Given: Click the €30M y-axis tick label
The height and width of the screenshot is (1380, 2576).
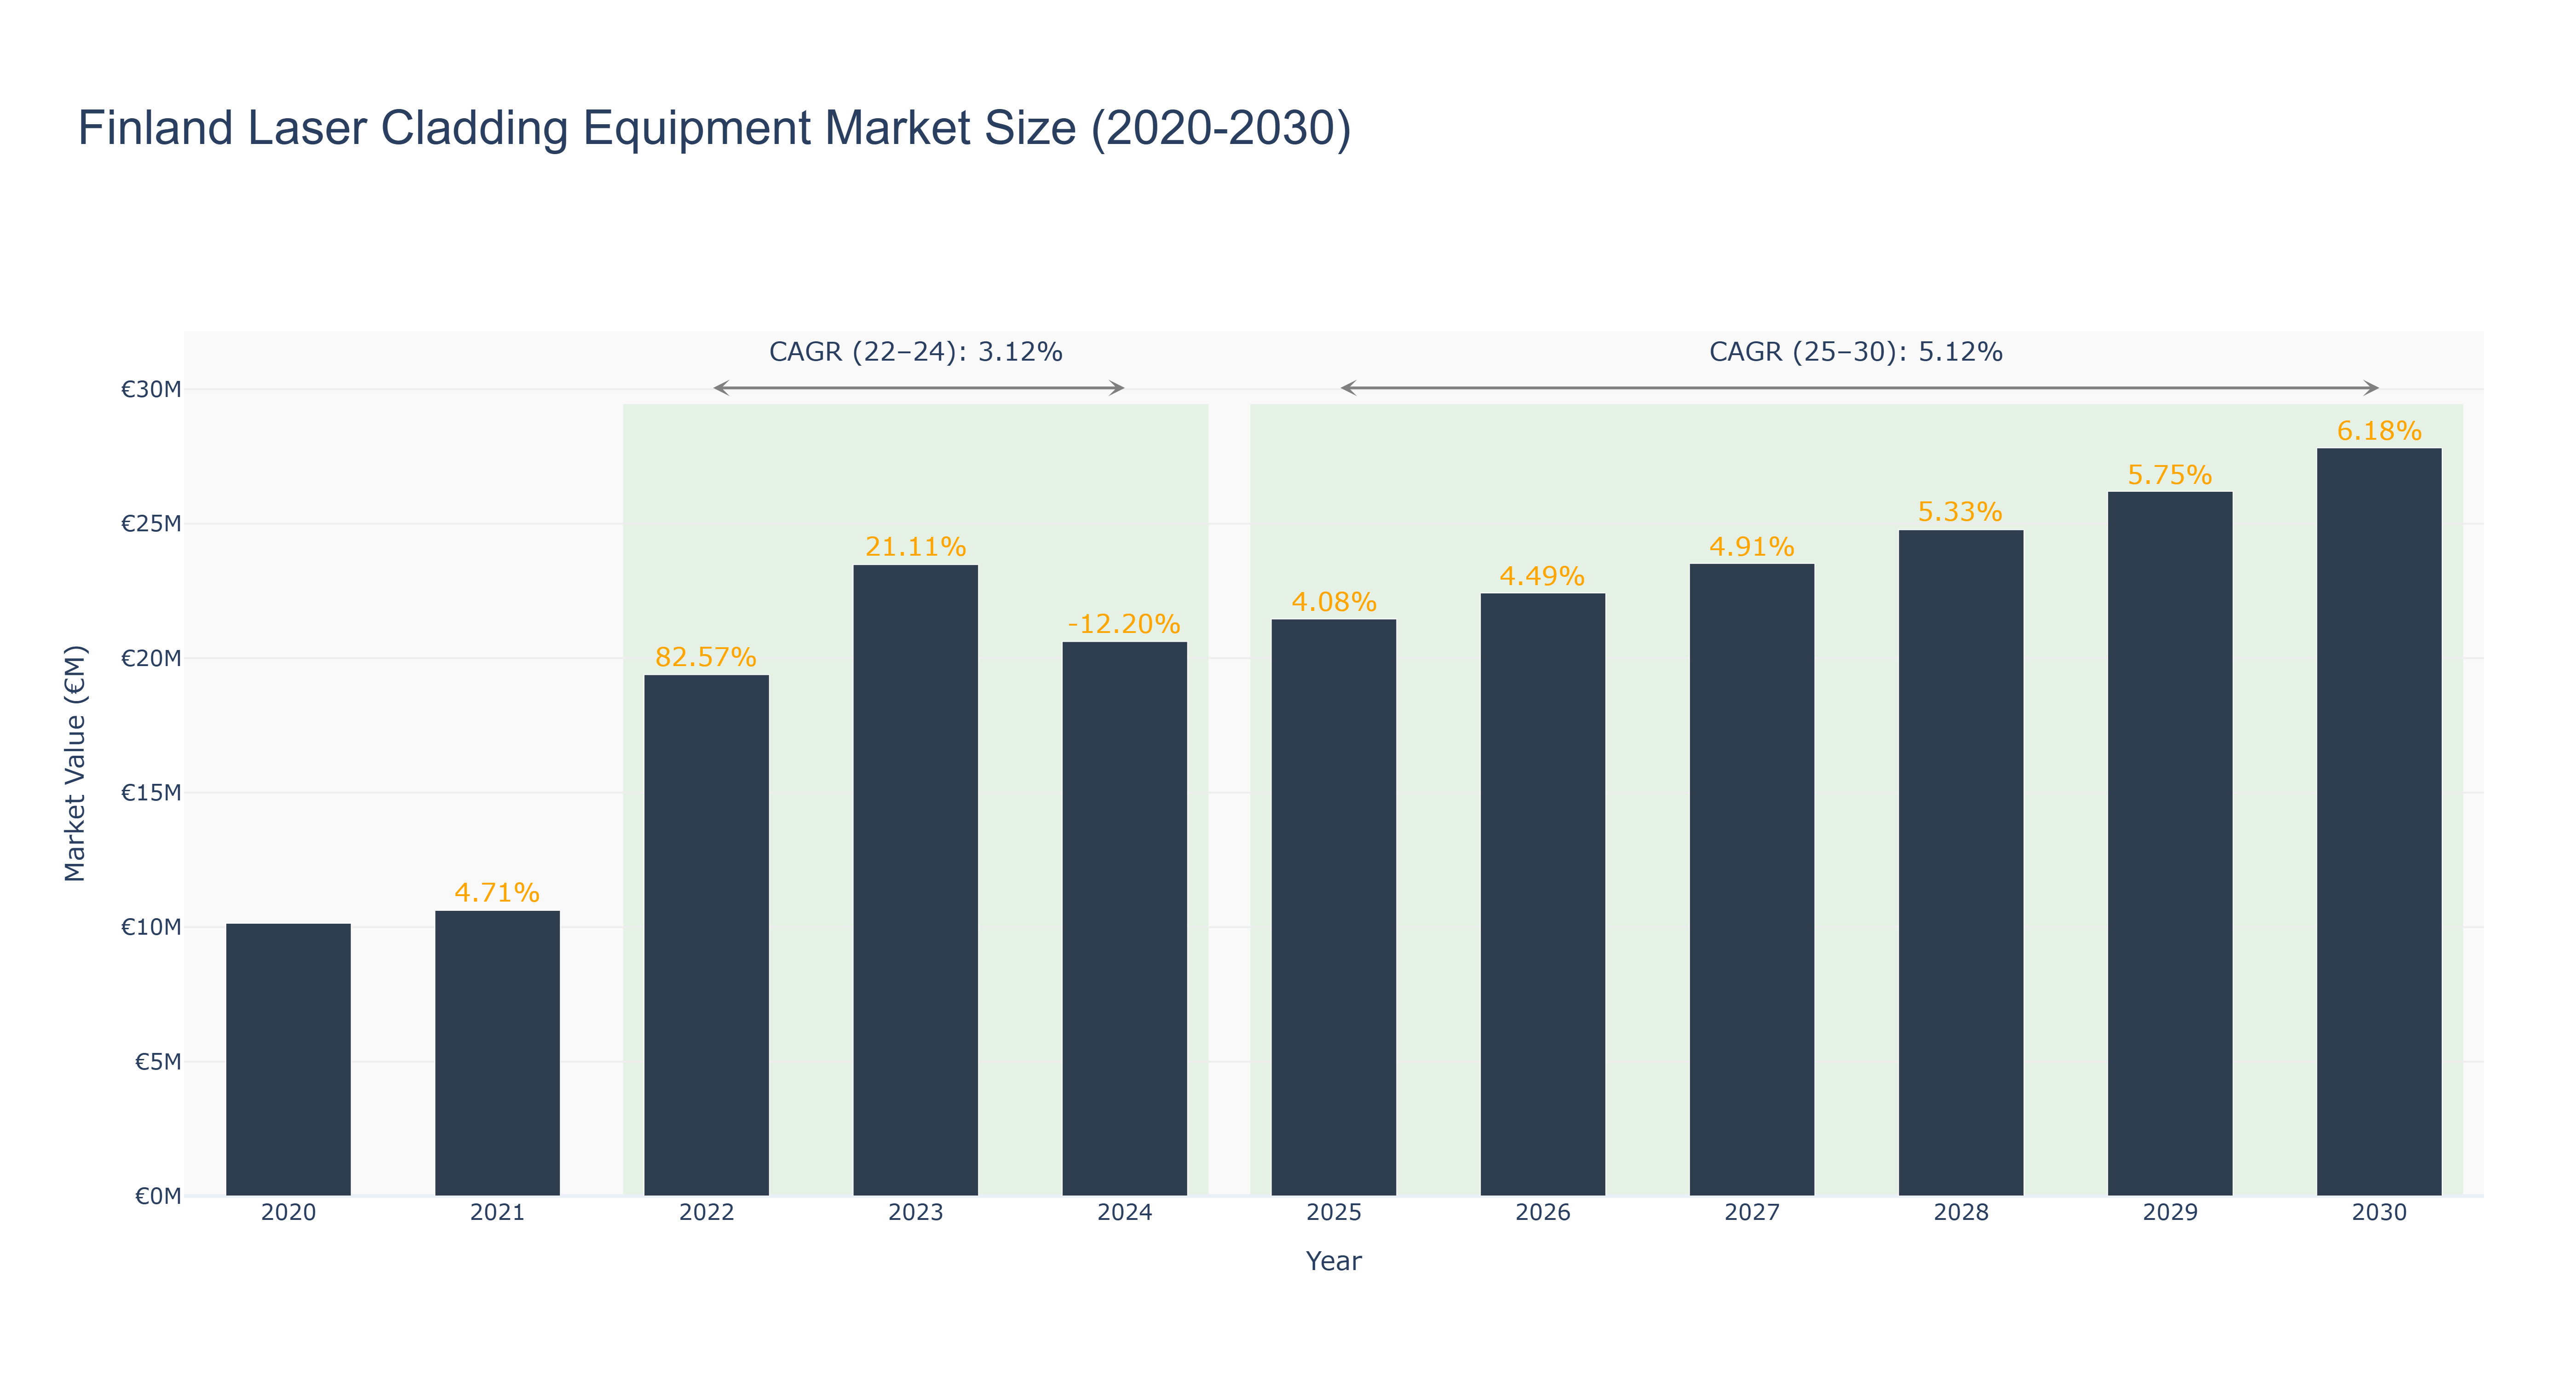Looking at the screenshot, I should pos(151,390).
